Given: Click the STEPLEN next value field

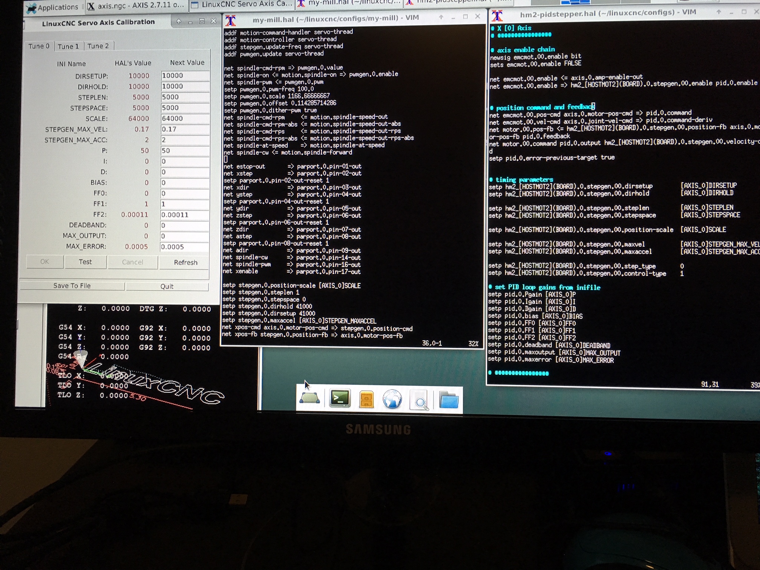Looking at the screenshot, I should point(185,97).
